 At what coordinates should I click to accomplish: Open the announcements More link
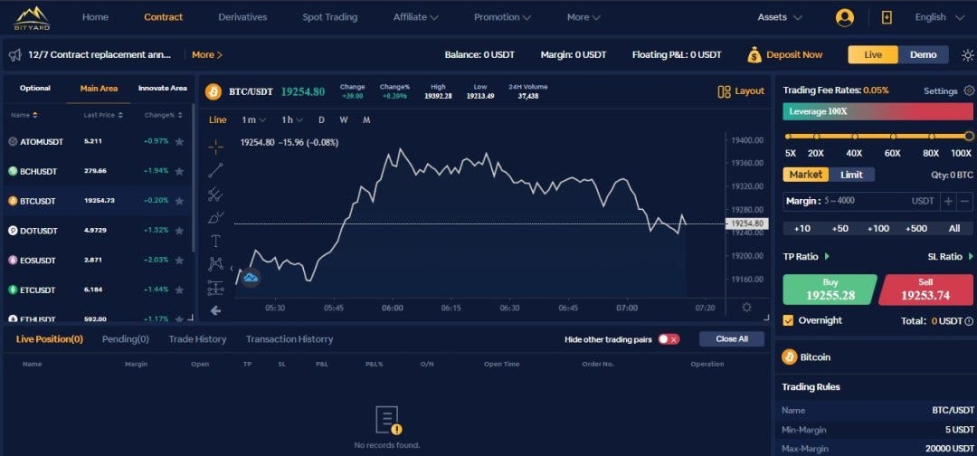(x=207, y=55)
